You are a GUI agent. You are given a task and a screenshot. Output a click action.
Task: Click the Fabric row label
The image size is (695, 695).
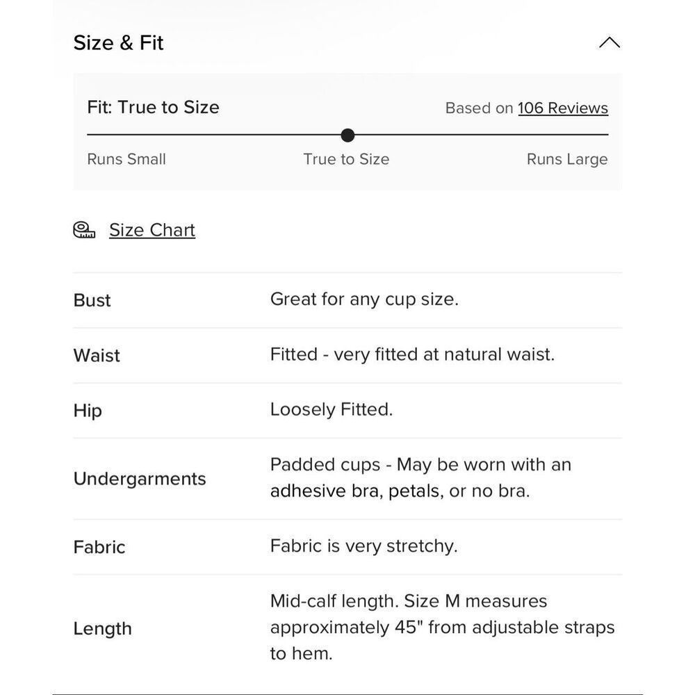99,548
